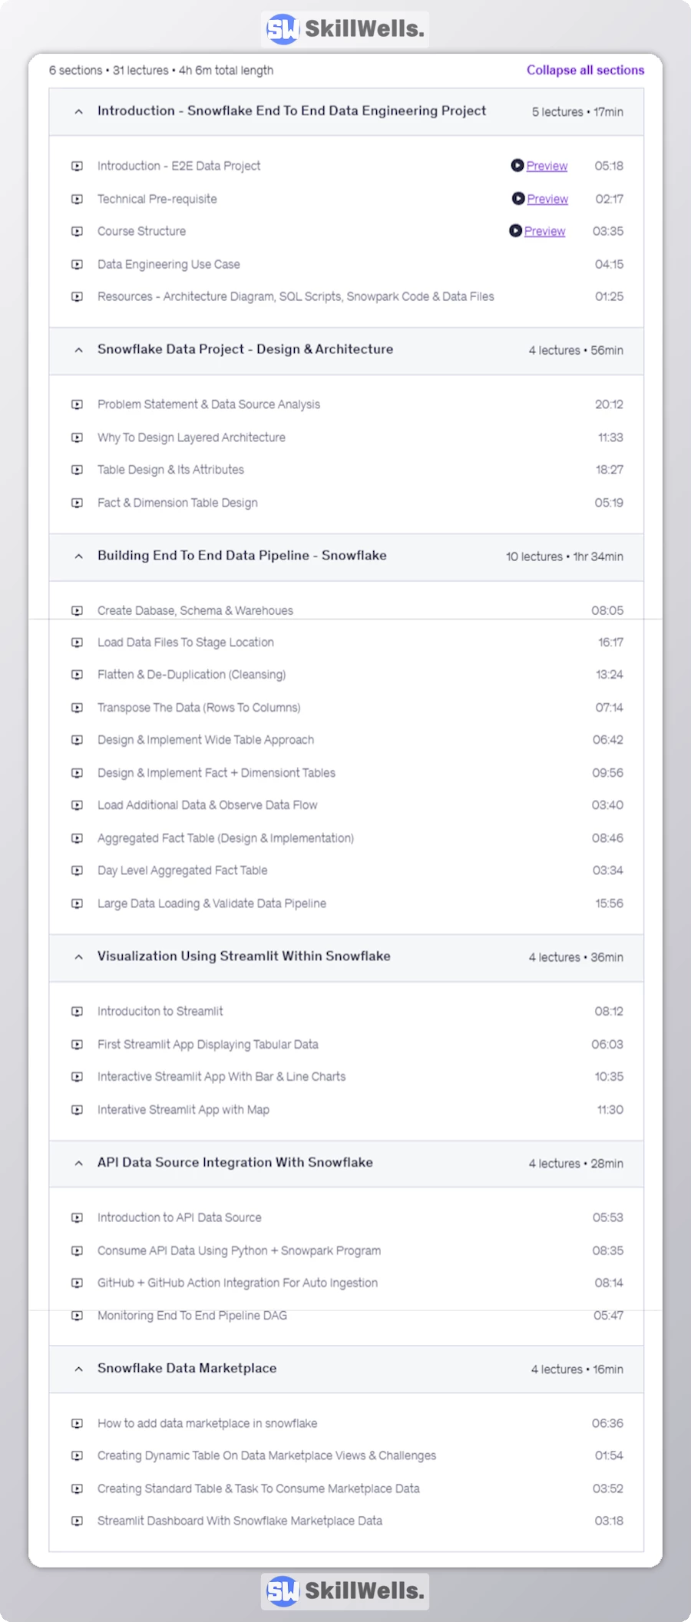Select lecture Creating Dynamic Table On Data Marketplace Views
The image size is (691, 1622).
pyautogui.click(x=266, y=1455)
